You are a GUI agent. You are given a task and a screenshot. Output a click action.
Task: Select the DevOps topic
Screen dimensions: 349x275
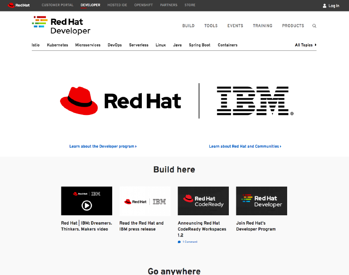114,45
